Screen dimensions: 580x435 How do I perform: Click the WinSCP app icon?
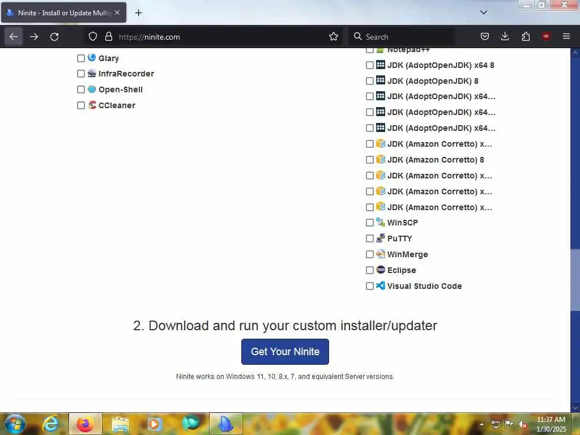(381, 222)
